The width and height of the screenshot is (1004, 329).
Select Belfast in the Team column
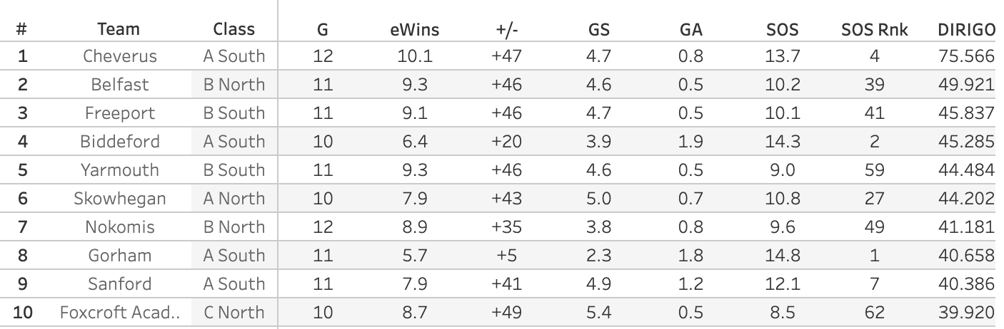point(120,85)
